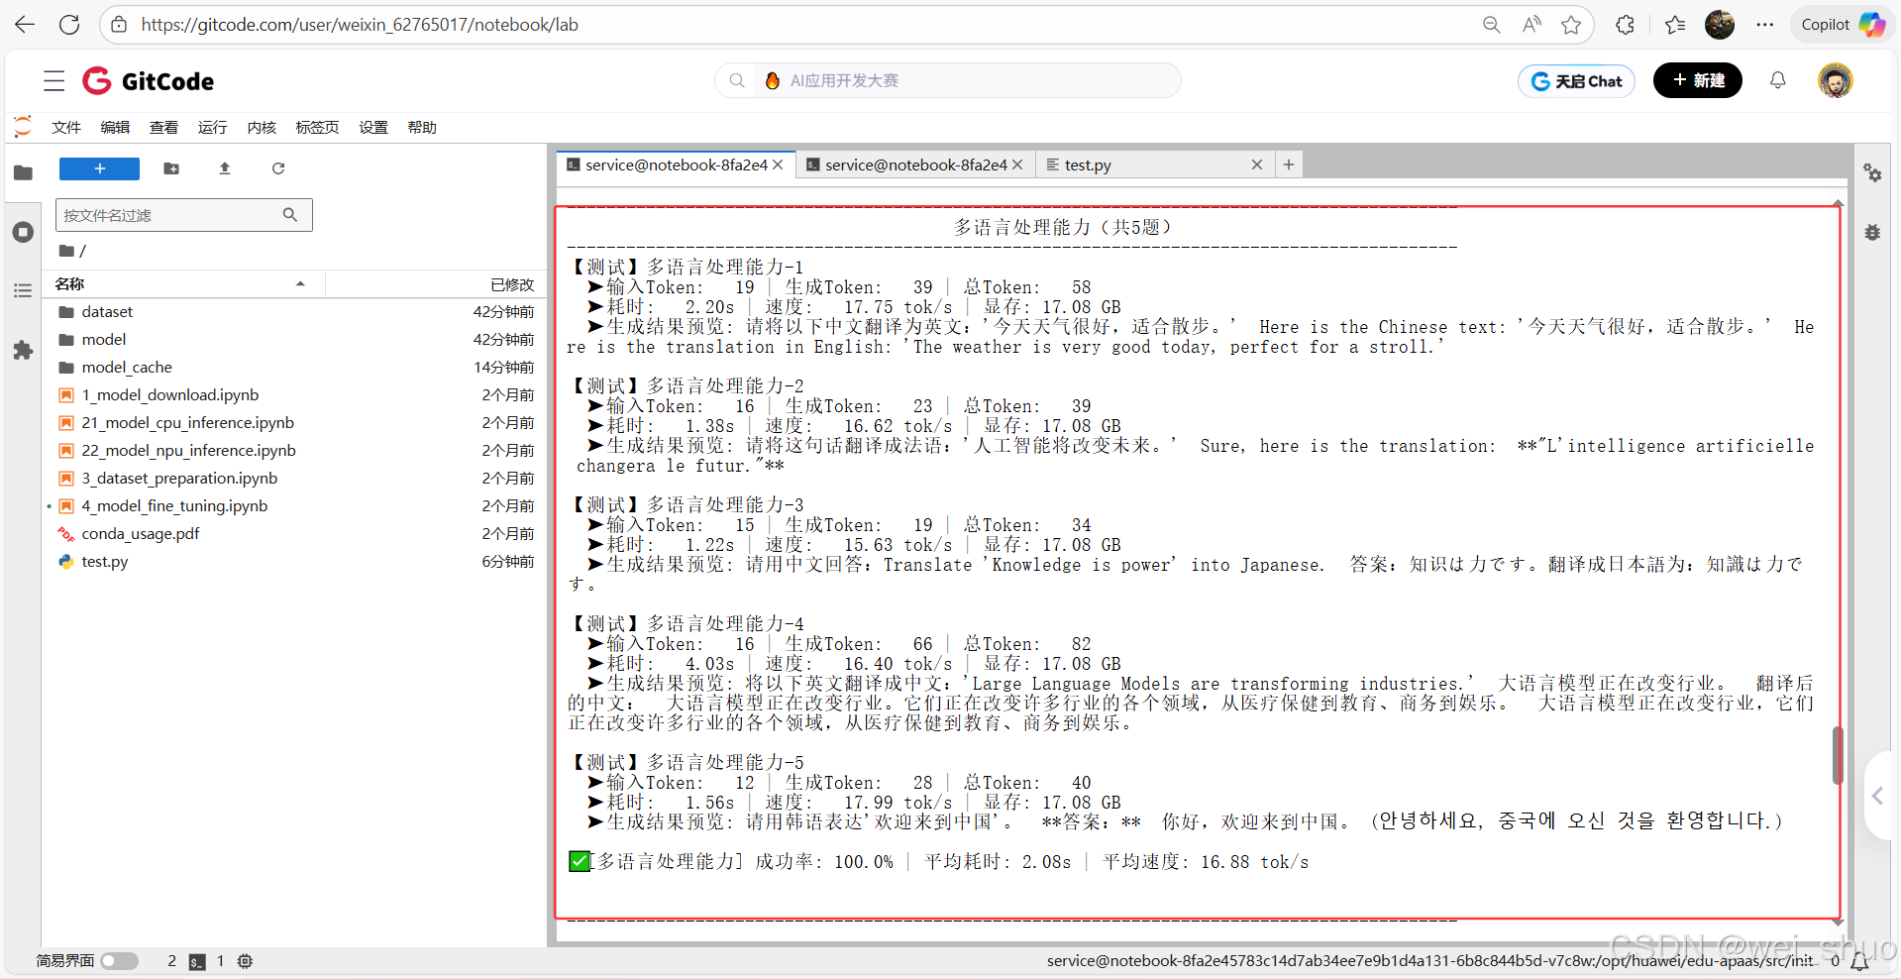
Task: Open the browser favorites list
Action: coord(1675,25)
